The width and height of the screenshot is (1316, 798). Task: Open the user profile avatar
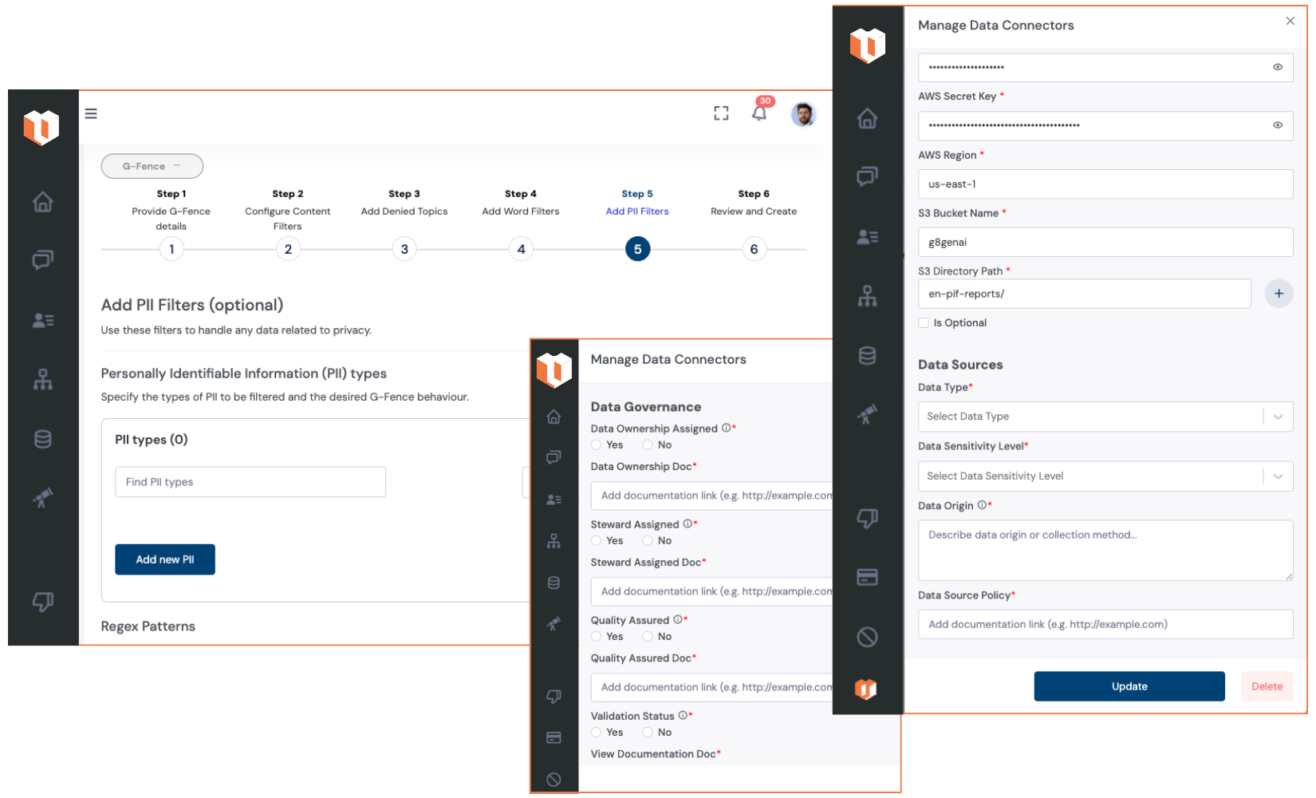pyautogui.click(x=803, y=114)
